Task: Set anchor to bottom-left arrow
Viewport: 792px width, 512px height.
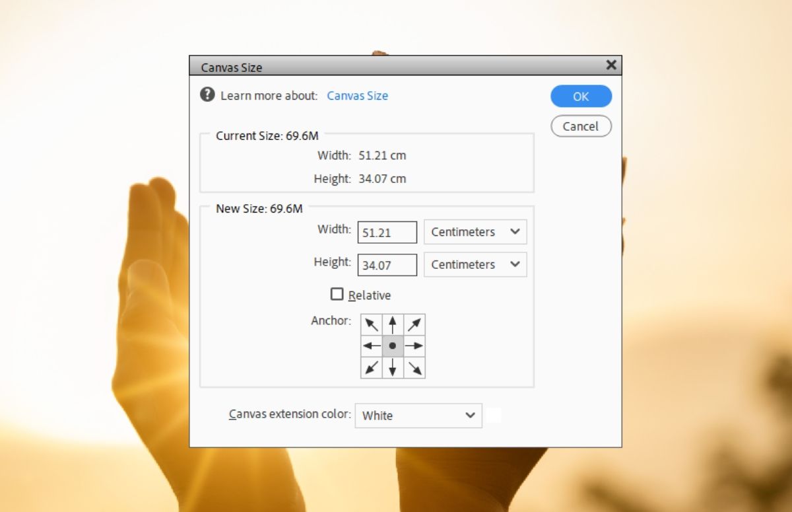Action: pos(372,367)
